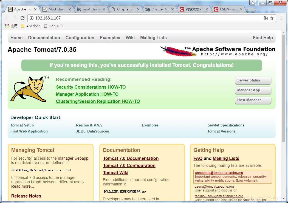The image size is (288, 203).
Task: Click the translate page icon
Action: [x=266, y=18]
